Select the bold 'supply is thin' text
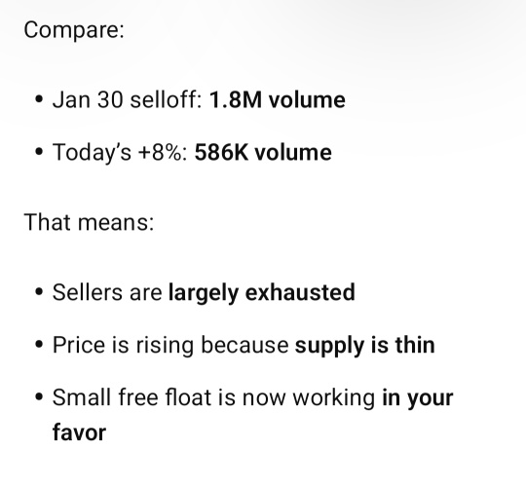This screenshot has width=526, height=487. pos(364,346)
